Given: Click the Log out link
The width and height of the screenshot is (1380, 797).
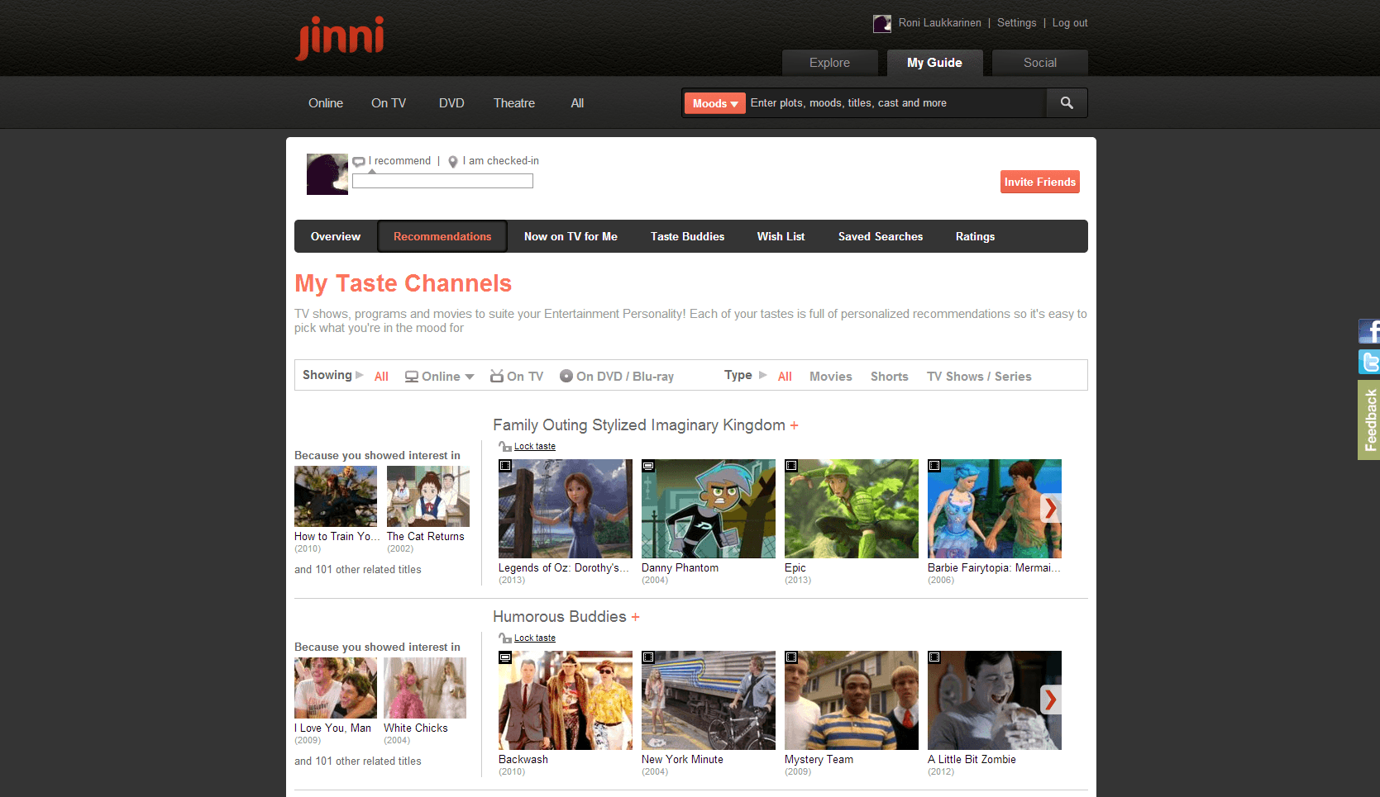Looking at the screenshot, I should point(1070,23).
